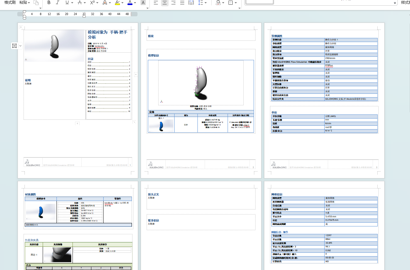Toggle Underline formatting
Screen dimensions: 410x270
click(67, 3)
